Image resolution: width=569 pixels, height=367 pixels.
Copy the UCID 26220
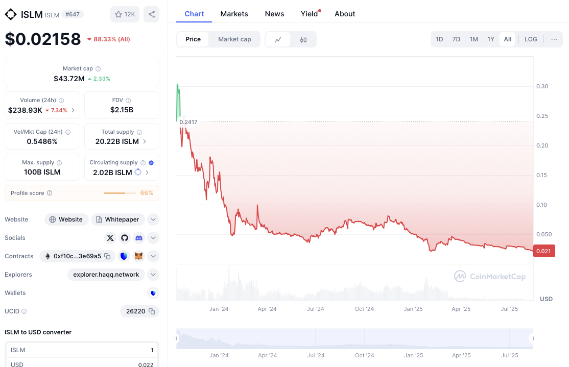pos(152,311)
